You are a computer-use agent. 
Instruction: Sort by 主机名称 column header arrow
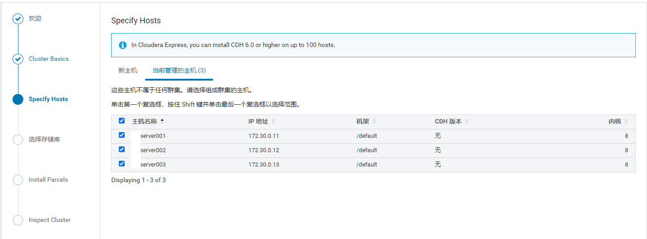click(x=162, y=121)
